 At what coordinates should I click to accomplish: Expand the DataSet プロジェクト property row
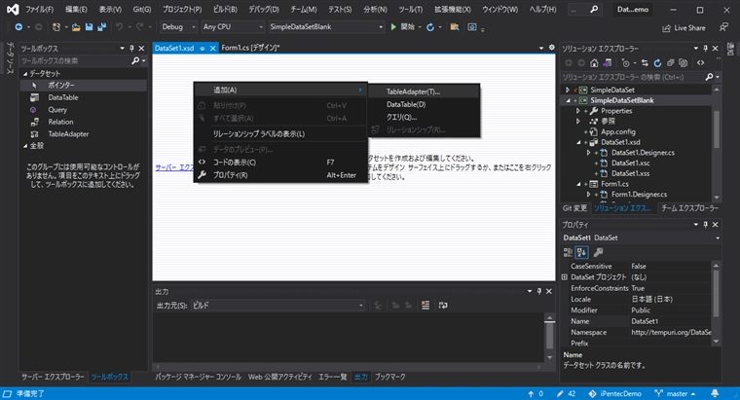[565, 277]
